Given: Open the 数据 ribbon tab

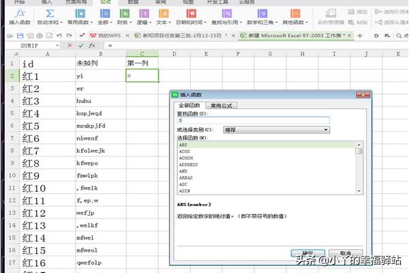Looking at the screenshot, I should [x=132, y=3].
